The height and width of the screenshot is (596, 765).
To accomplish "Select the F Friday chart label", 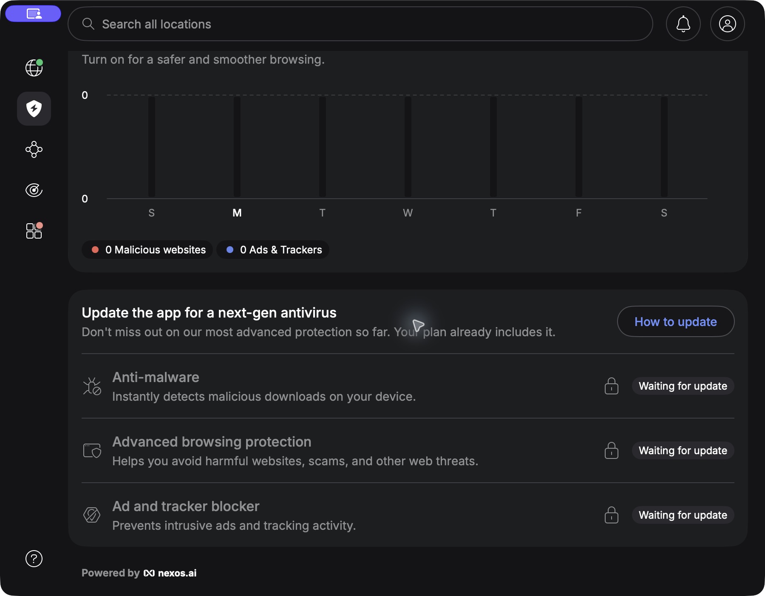I will point(579,213).
